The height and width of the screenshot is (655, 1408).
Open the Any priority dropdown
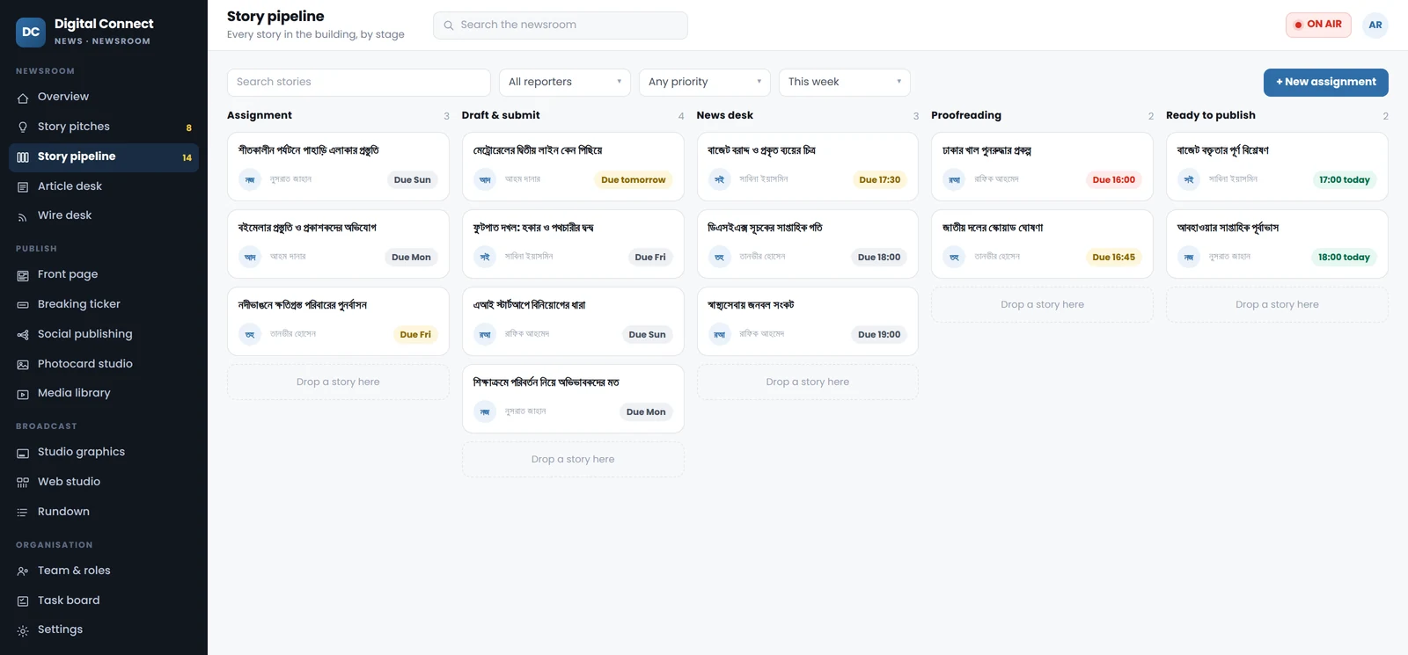[x=705, y=82]
